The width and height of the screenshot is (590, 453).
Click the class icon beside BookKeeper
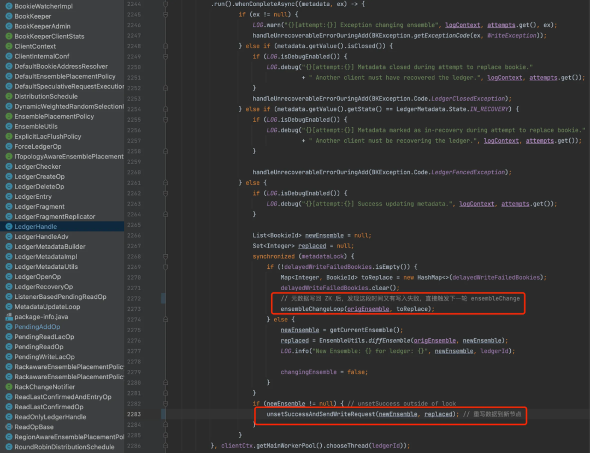9,16
